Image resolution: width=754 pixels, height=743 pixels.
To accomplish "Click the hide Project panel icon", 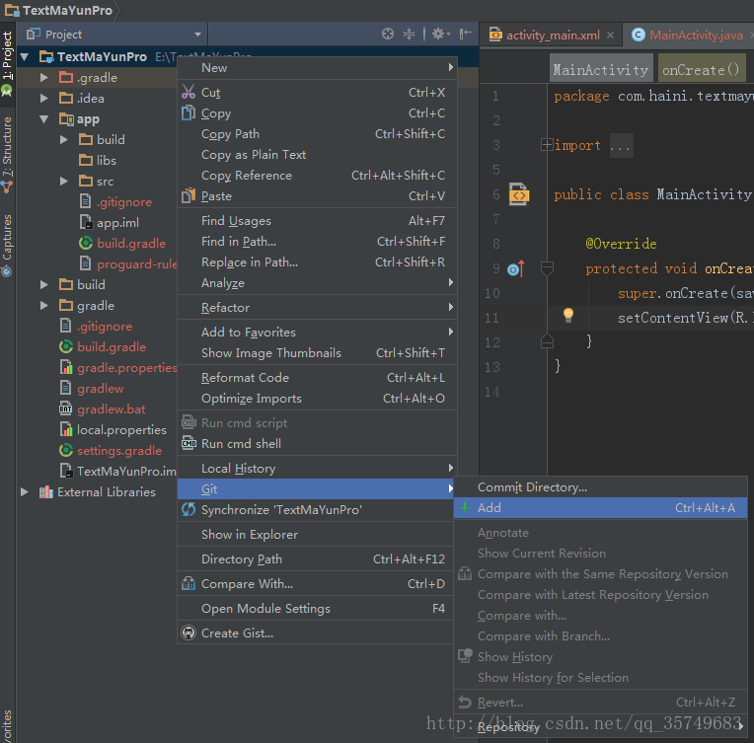I will [x=465, y=34].
